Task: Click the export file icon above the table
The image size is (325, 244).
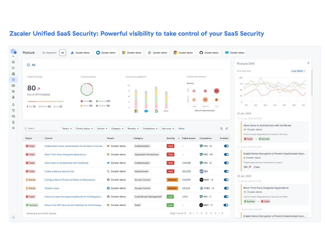Action: tap(221, 129)
